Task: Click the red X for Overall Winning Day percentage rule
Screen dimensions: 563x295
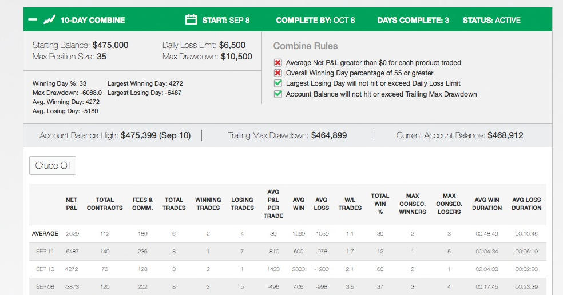Action: tap(278, 73)
